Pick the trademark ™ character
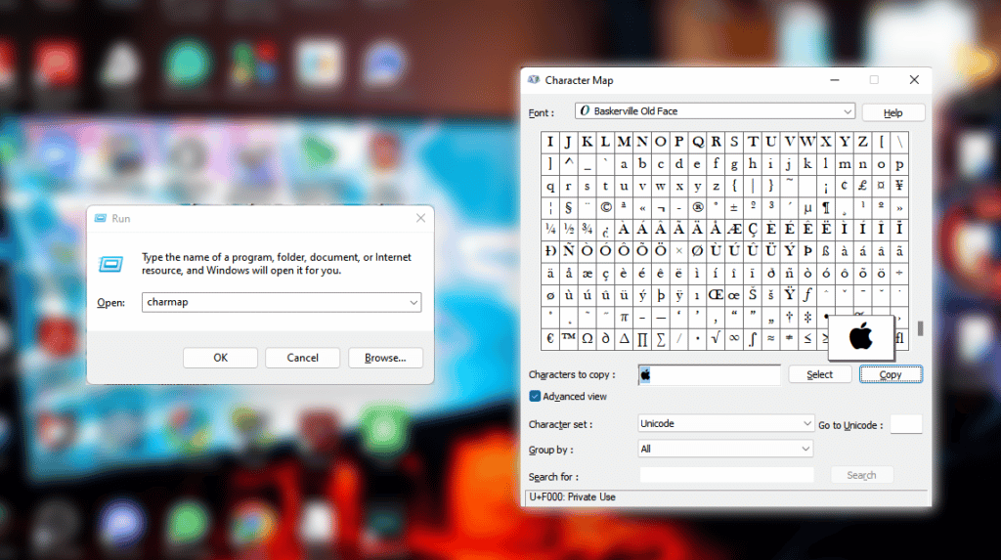The height and width of the screenshot is (560, 1001). pos(569,339)
